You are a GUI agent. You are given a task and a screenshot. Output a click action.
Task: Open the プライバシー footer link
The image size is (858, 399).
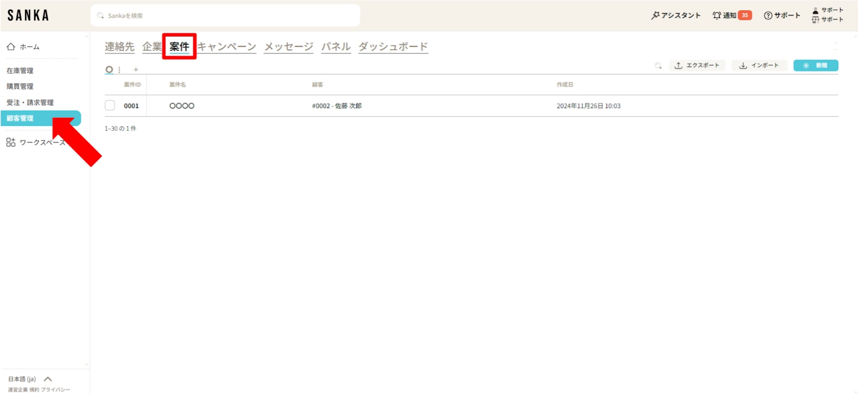point(56,390)
